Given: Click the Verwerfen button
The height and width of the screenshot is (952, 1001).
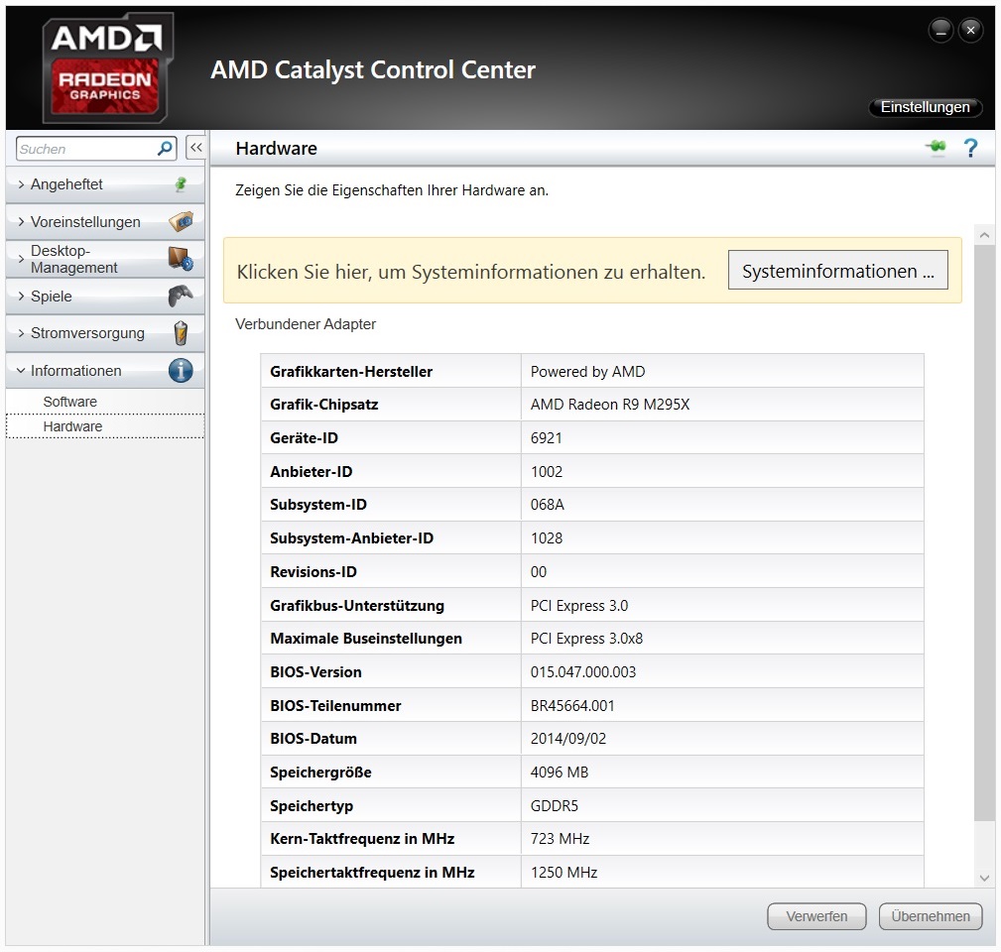Looking at the screenshot, I should (816, 916).
